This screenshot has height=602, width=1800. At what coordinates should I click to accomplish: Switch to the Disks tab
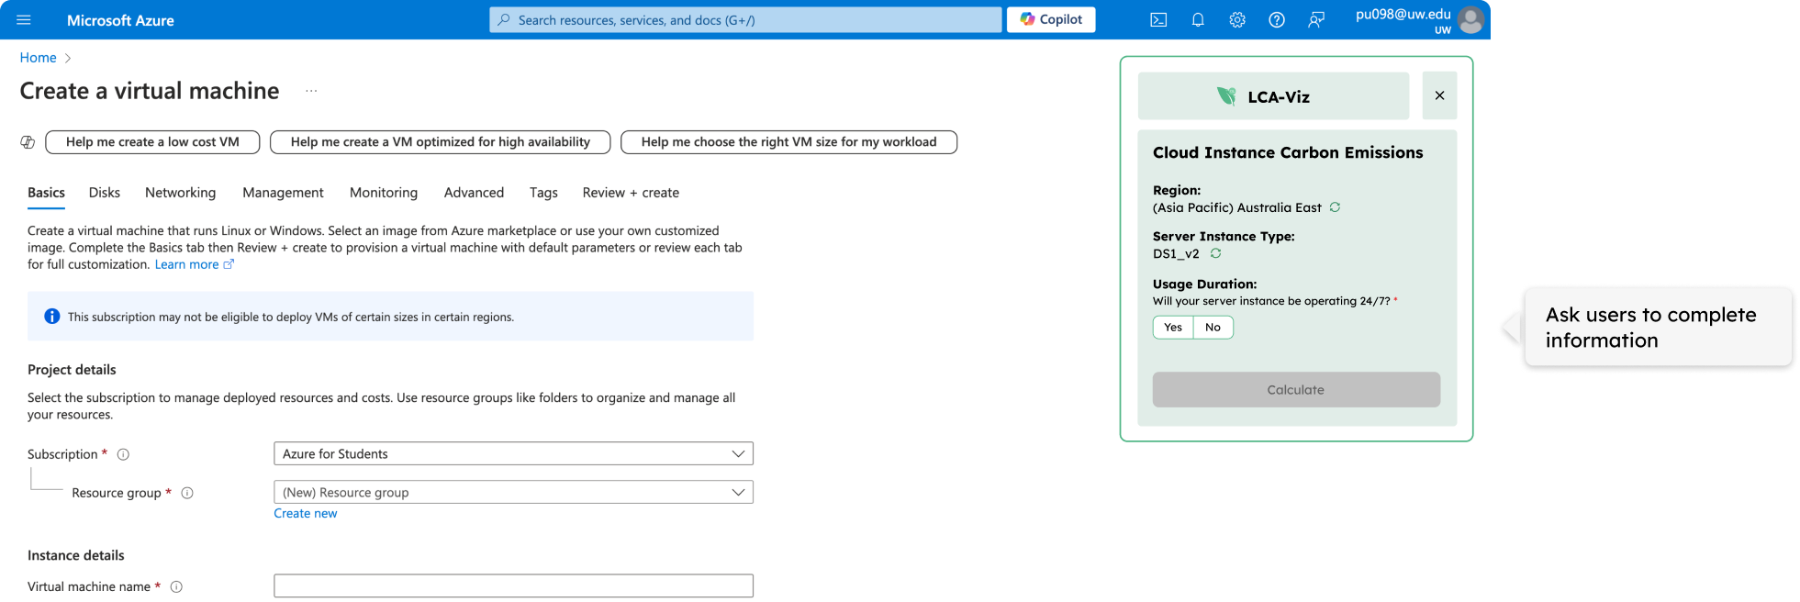tap(105, 193)
